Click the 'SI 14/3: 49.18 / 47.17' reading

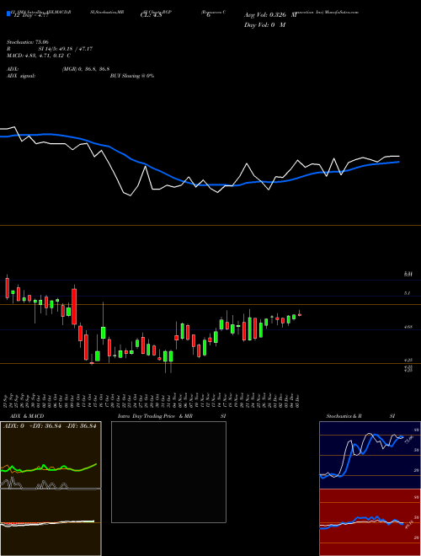tap(65, 49)
